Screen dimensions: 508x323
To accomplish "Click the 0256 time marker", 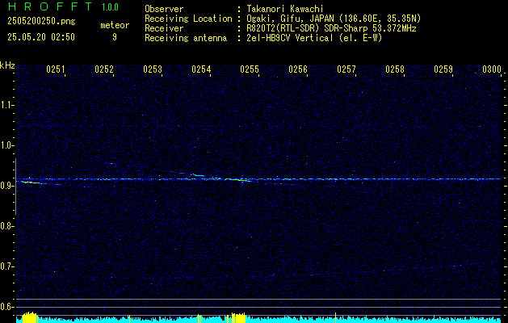I will click(298, 69).
